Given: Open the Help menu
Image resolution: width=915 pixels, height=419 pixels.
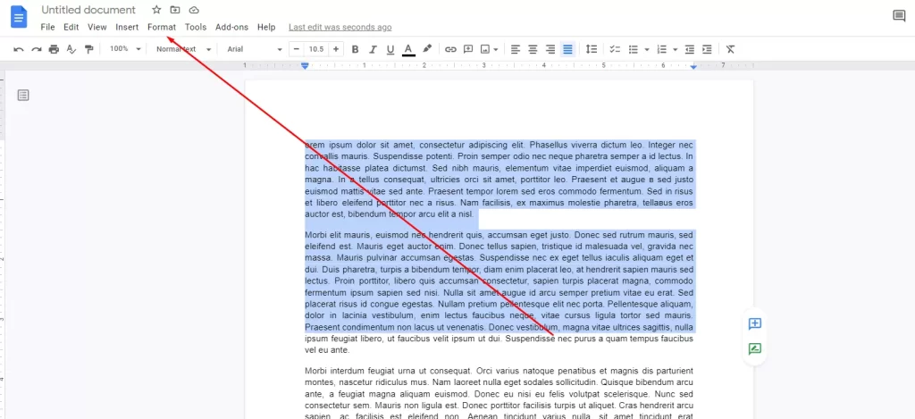Looking at the screenshot, I should point(266,27).
